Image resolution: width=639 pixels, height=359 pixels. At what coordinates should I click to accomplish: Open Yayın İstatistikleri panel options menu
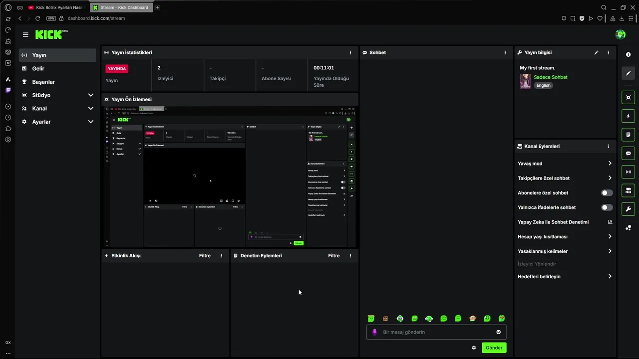pos(350,52)
